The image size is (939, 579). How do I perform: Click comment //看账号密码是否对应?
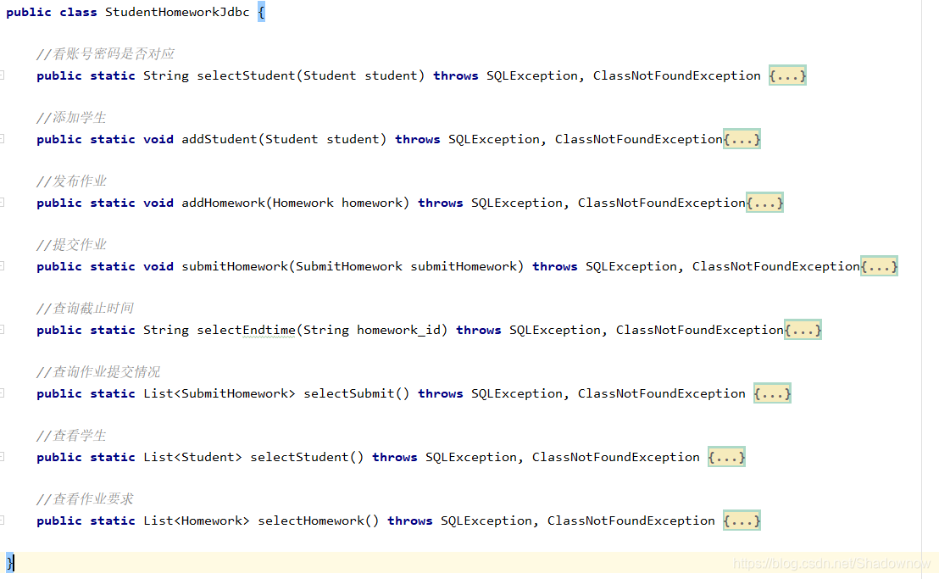tap(105, 54)
